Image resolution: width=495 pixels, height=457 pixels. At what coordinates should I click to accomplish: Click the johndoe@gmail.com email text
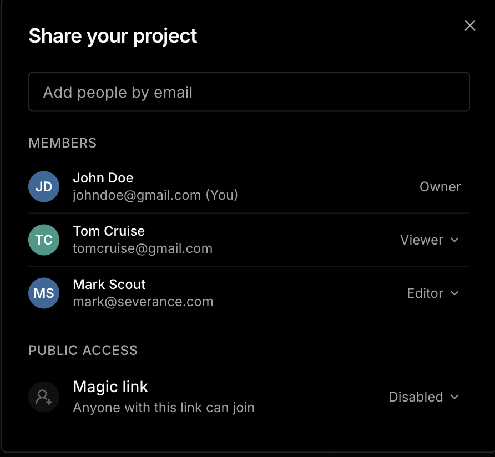pos(137,195)
